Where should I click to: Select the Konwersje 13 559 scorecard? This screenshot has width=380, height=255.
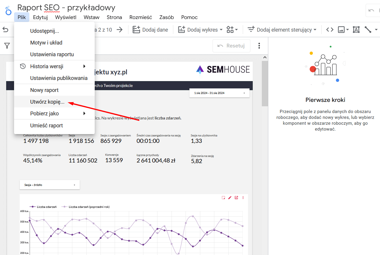(x=114, y=158)
